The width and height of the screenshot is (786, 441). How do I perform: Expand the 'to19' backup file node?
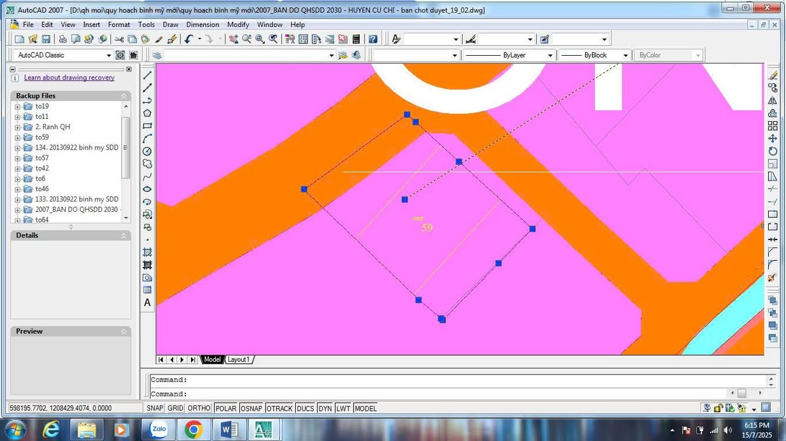point(18,107)
